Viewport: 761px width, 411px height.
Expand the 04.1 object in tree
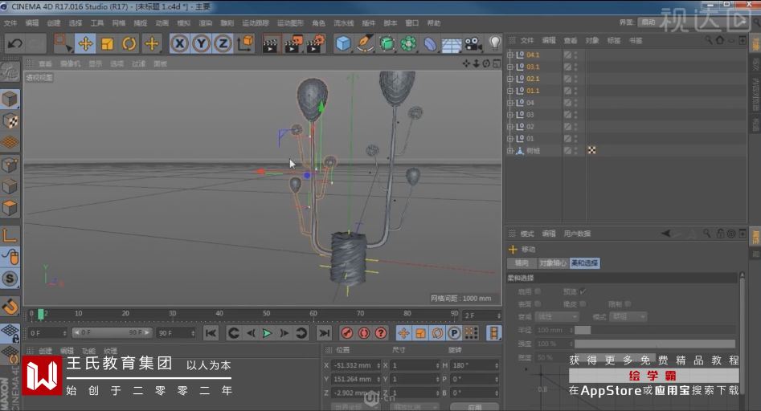click(x=509, y=55)
